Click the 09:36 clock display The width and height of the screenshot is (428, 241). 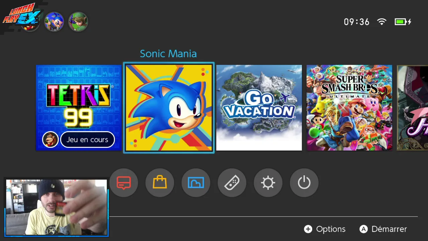point(357,22)
